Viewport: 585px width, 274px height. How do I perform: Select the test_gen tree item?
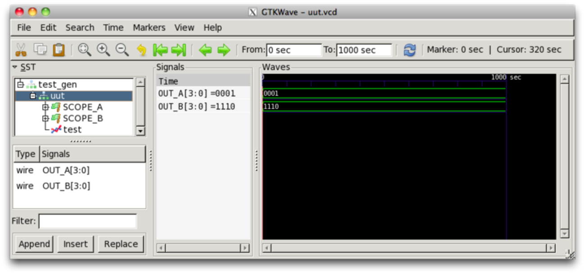pos(57,84)
